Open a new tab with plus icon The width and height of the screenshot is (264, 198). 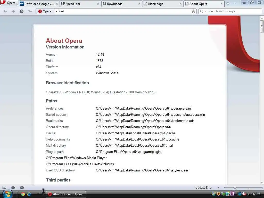click(x=228, y=4)
